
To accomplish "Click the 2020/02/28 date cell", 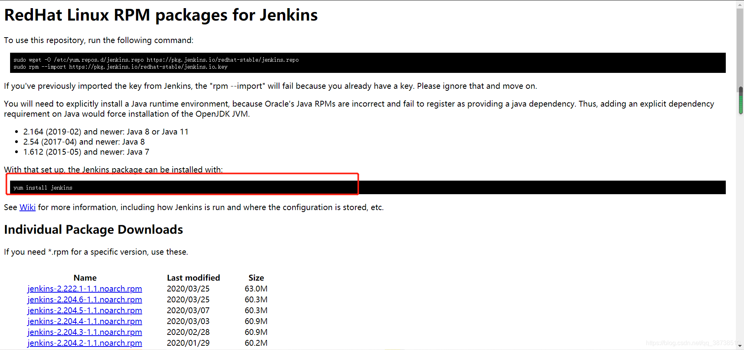I will tap(188, 332).
